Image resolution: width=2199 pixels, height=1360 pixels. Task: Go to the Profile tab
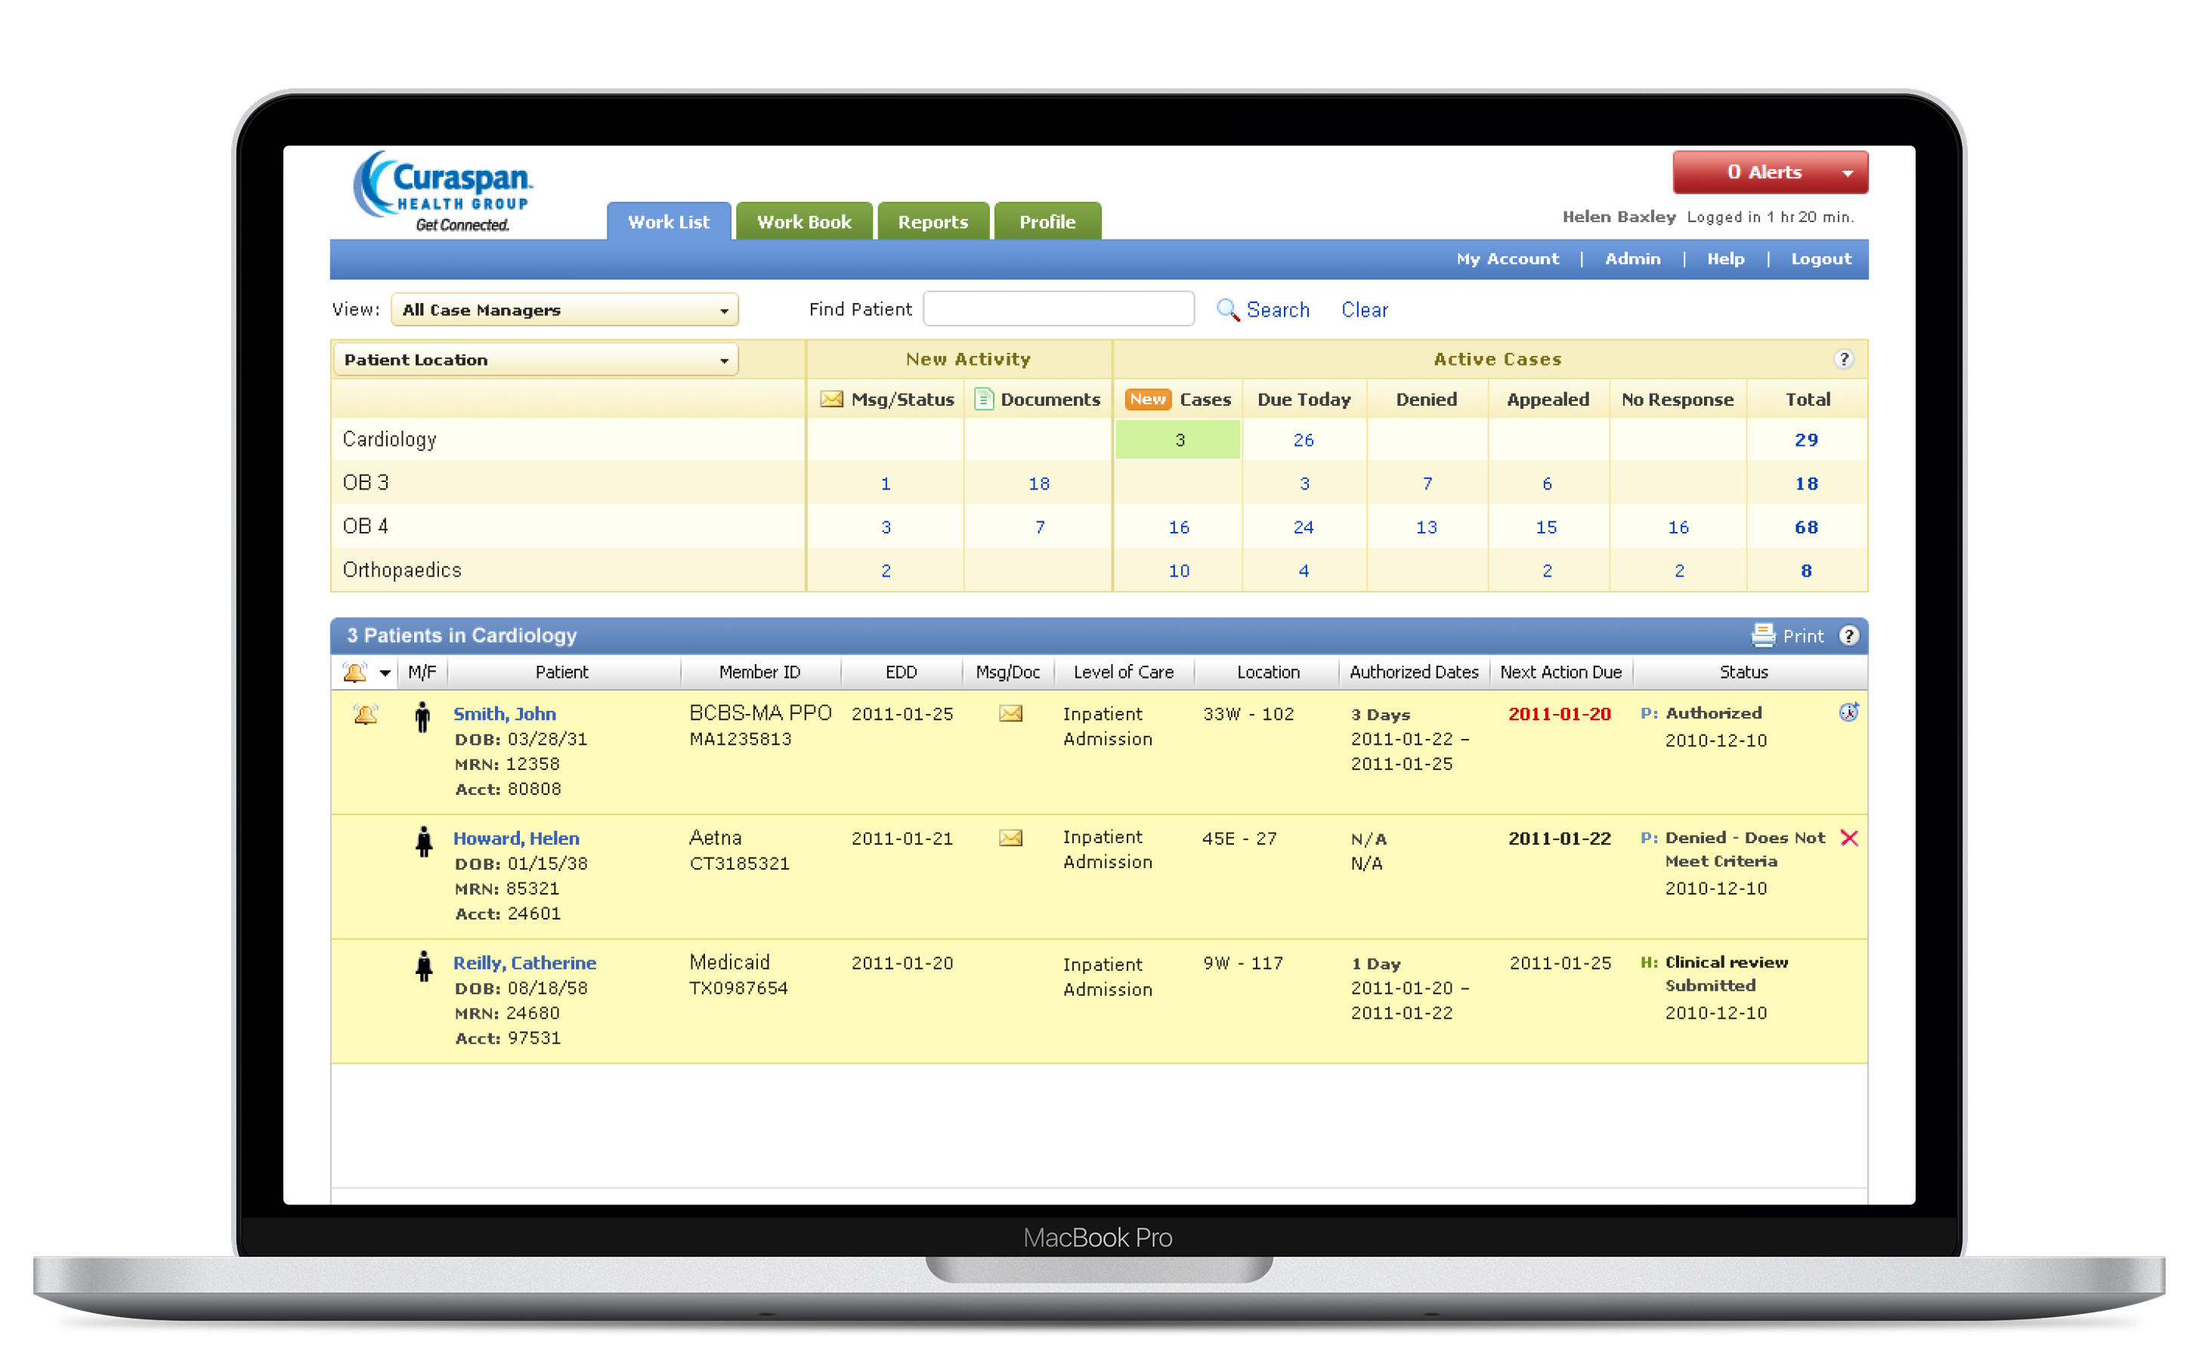tap(1046, 221)
